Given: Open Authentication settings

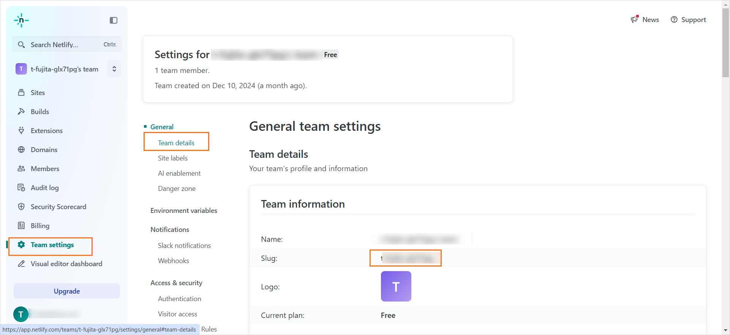Looking at the screenshot, I should (x=180, y=298).
